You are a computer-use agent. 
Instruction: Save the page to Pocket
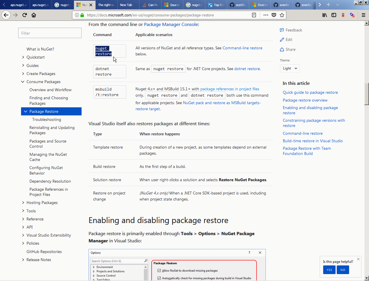pyautogui.click(x=274, y=15)
